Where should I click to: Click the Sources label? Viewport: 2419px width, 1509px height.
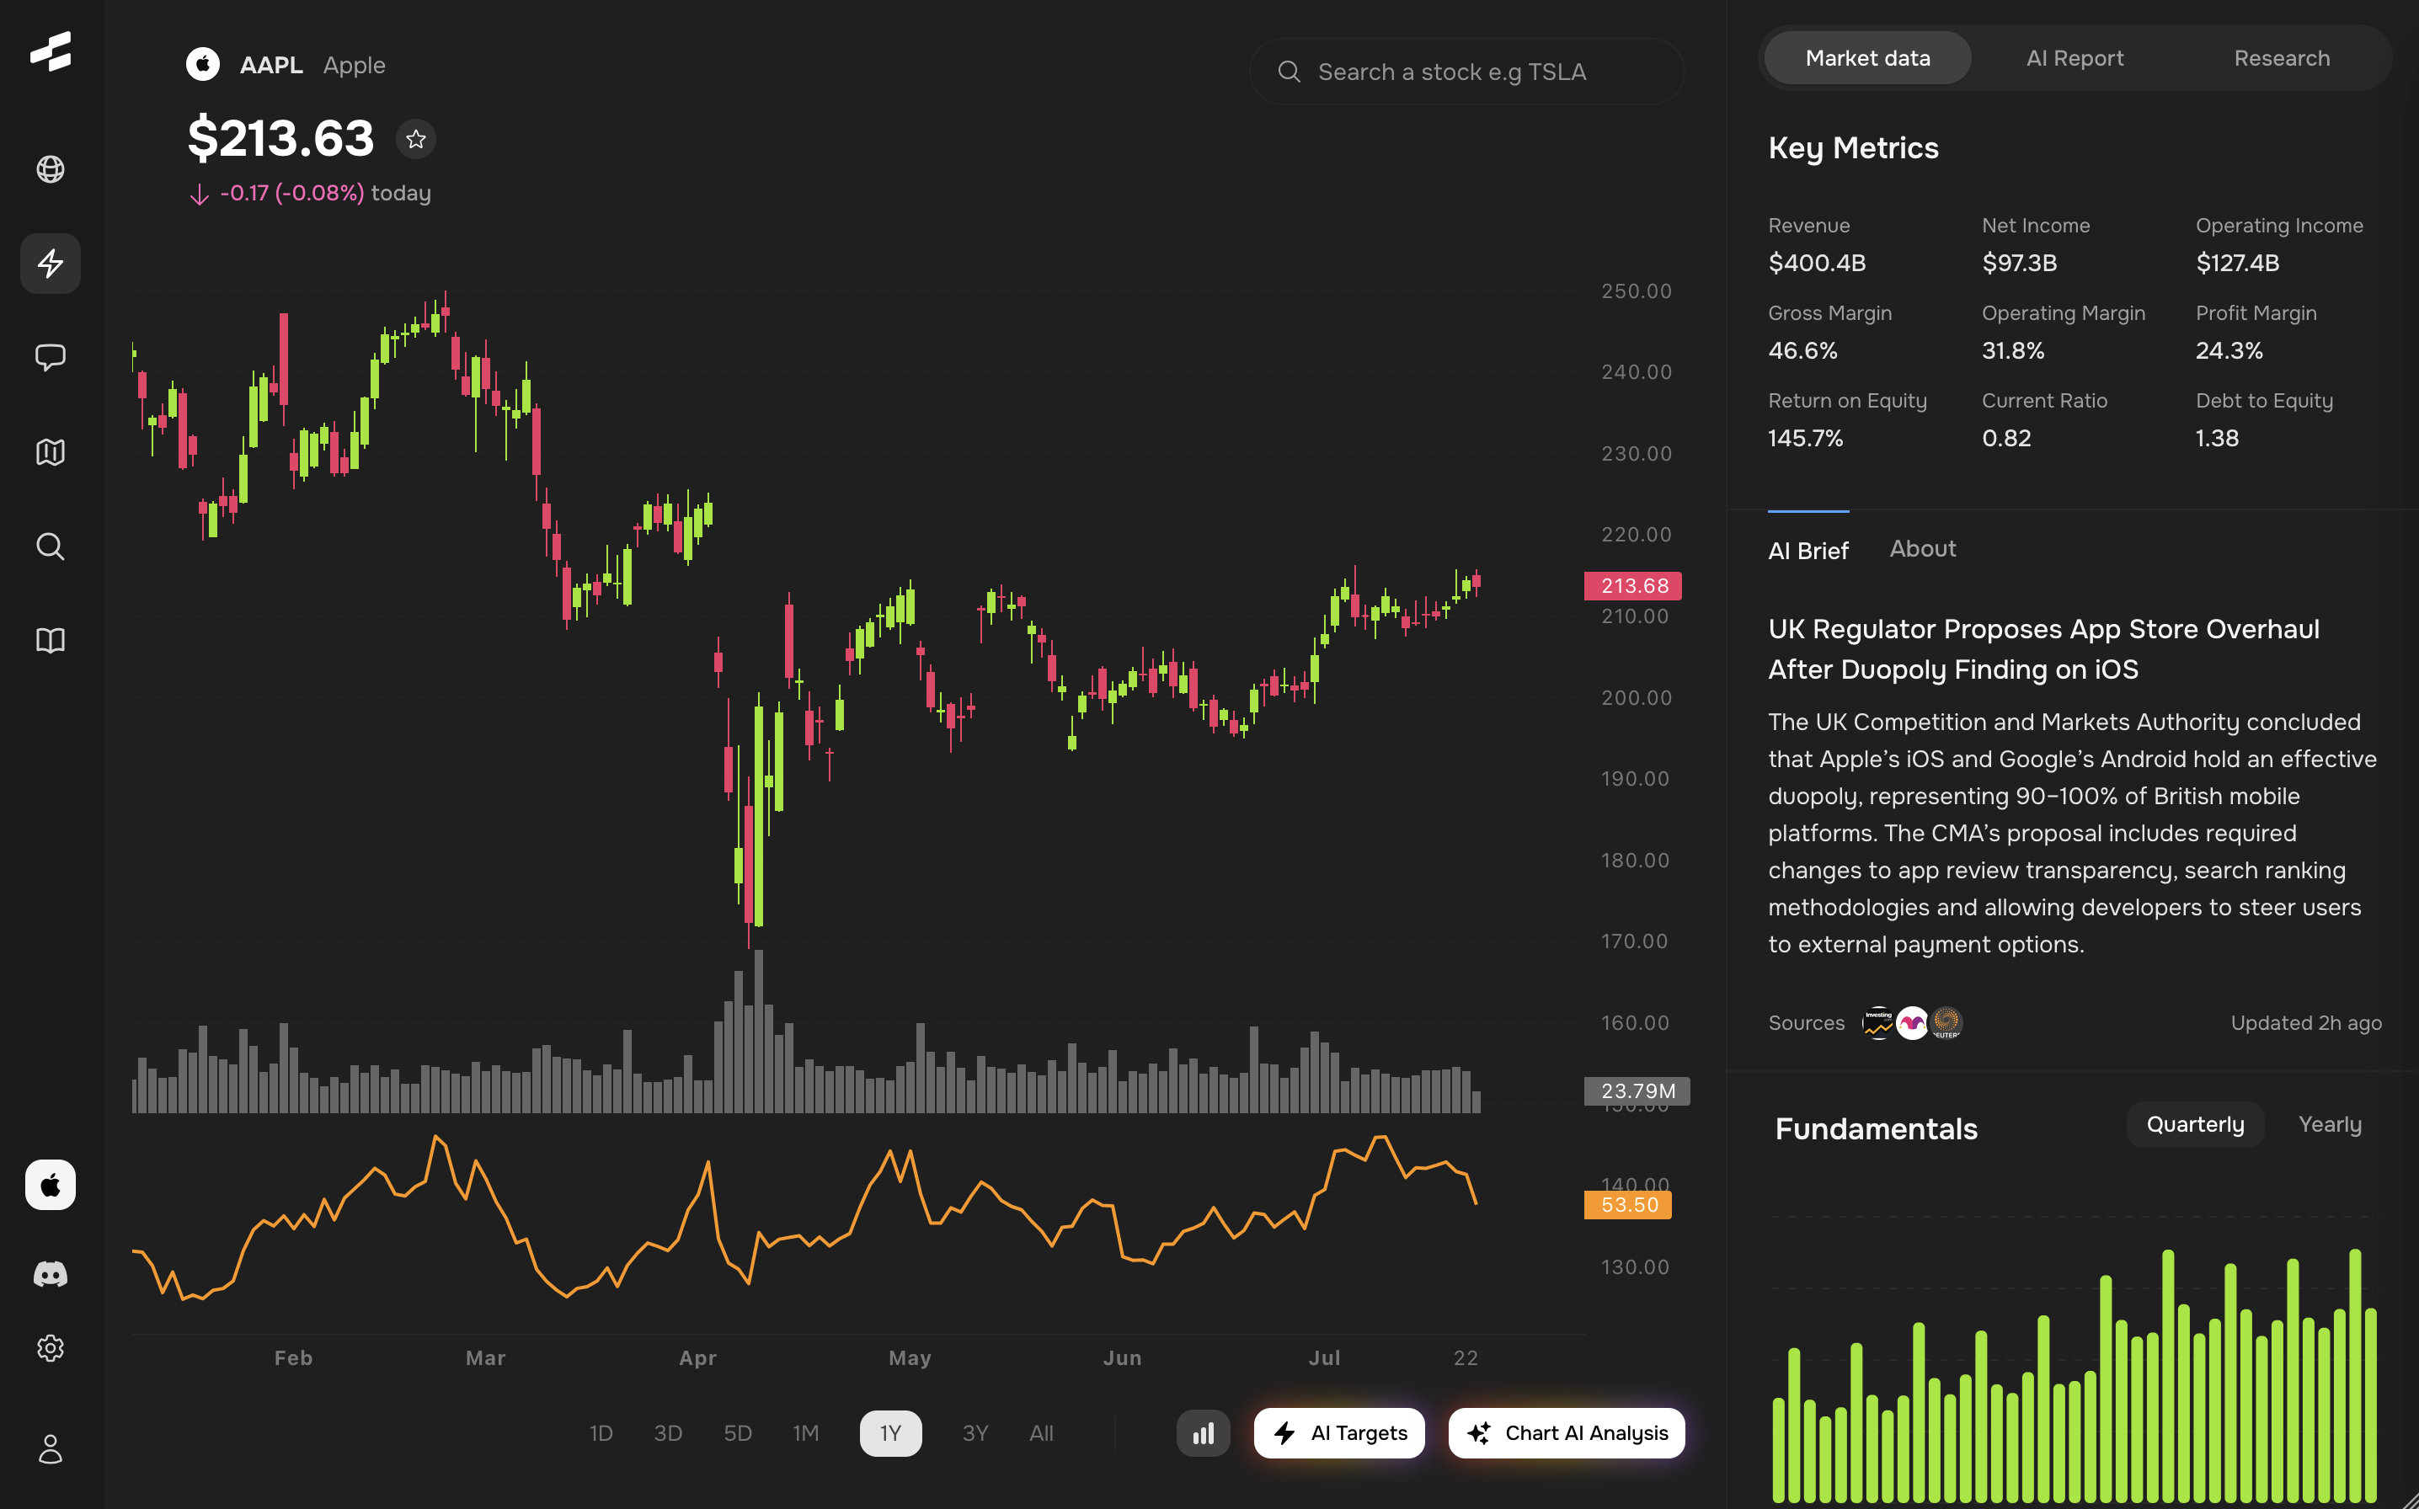[1807, 1023]
